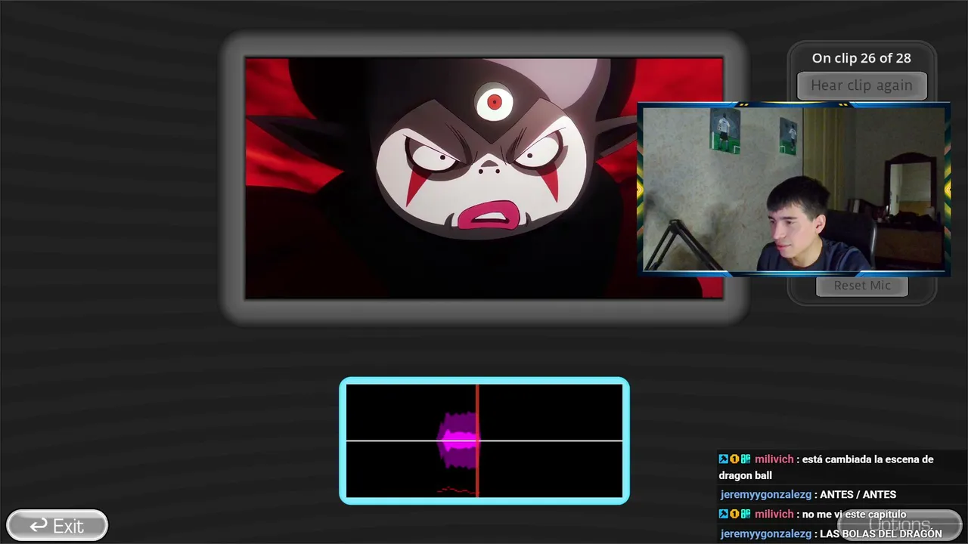Click the streamer webcam overlay

point(794,189)
